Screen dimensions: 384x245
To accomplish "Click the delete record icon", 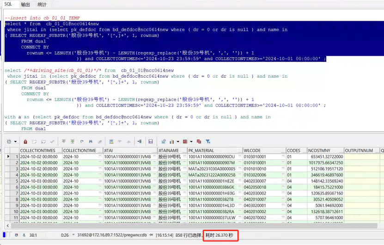I will click(43, 141).
